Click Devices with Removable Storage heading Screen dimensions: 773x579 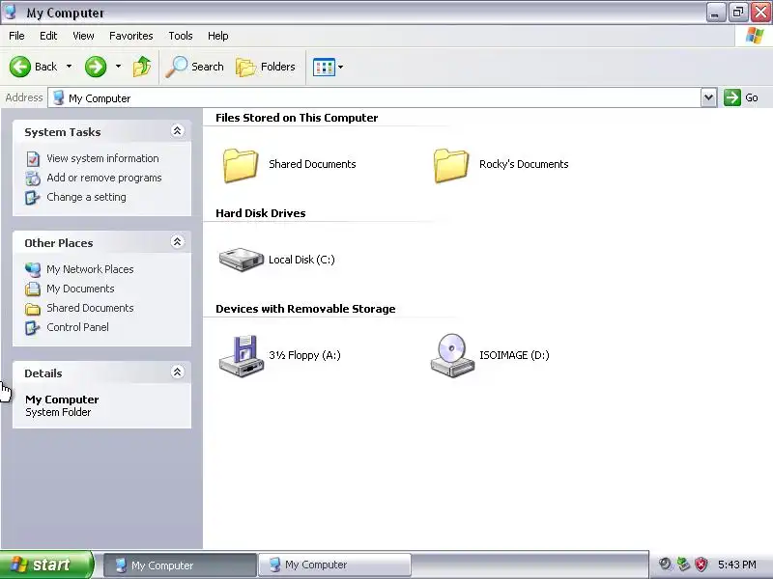[x=305, y=309]
